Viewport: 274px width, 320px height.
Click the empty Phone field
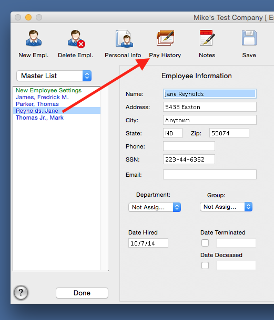pos(189,146)
